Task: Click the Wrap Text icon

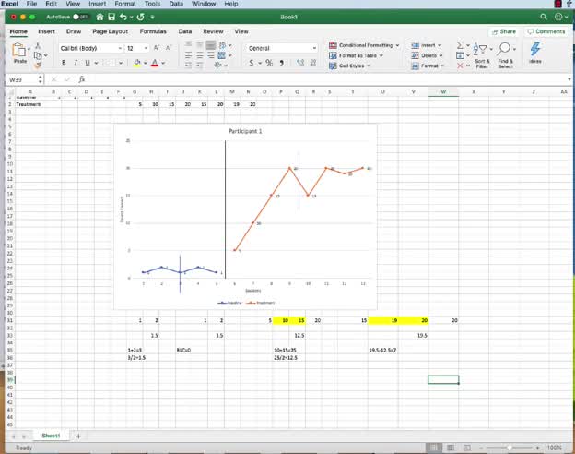Action: (x=222, y=45)
